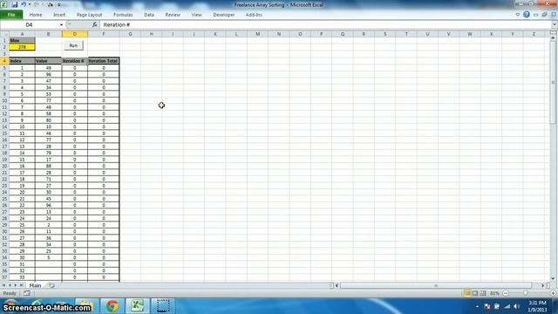The image size is (558, 314).
Task: Click the first sheet navigation arrow
Action: coord(3,285)
